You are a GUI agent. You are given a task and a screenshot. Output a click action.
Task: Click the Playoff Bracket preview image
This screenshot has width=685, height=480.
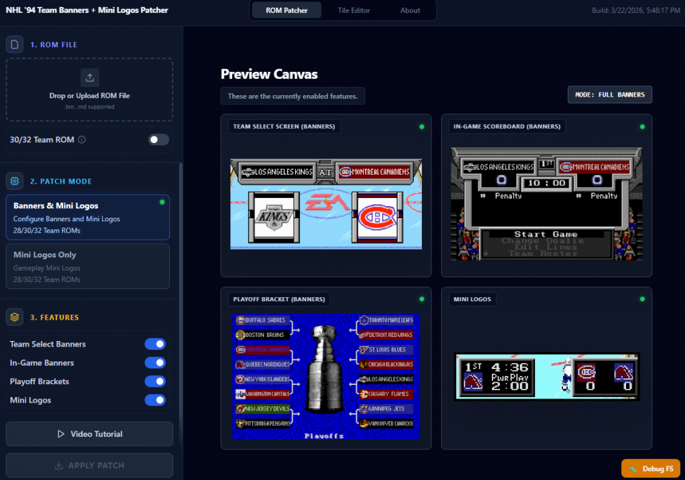(325, 376)
